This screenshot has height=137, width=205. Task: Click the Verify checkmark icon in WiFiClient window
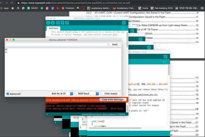pyautogui.click(x=48, y=23)
